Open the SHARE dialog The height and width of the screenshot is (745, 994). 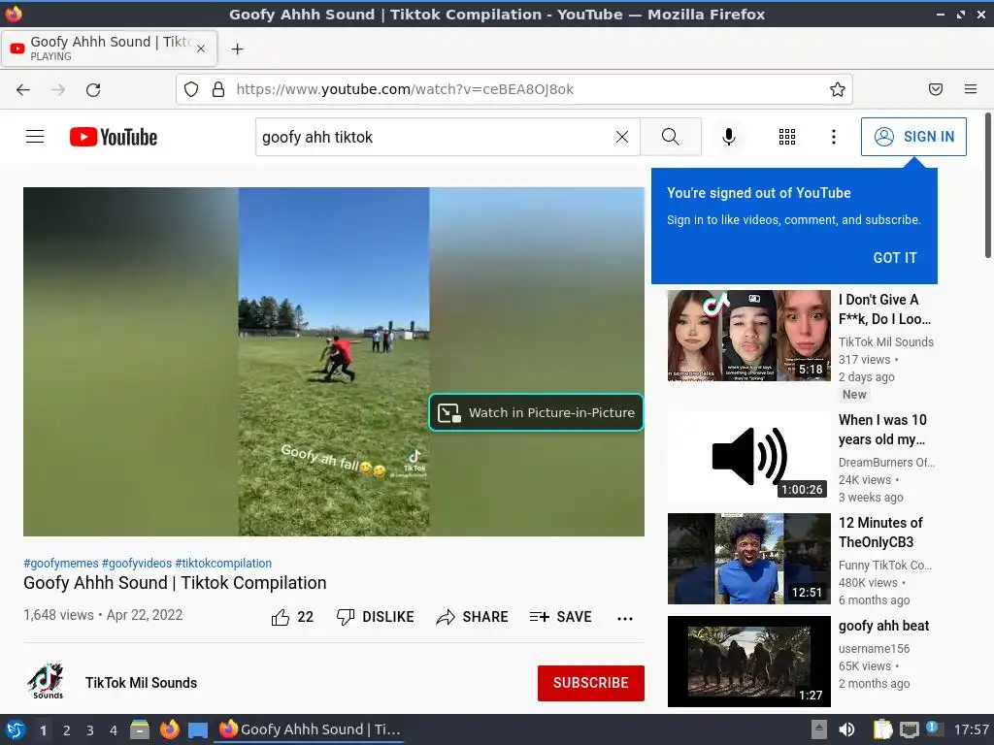[x=473, y=617]
